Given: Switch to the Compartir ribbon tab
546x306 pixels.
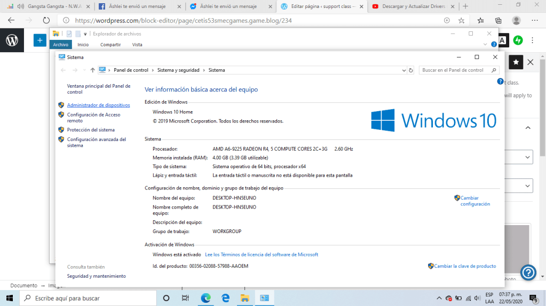Looking at the screenshot, I should click(x=110, y=45).
